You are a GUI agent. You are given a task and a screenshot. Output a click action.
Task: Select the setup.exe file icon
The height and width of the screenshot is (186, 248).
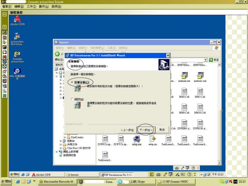[137, 141]
